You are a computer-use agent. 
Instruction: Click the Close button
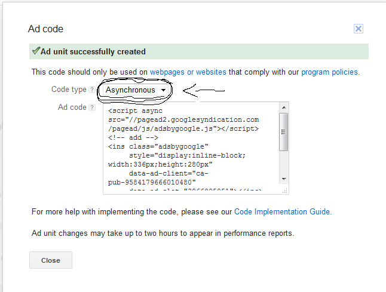click(x=51, y=260)
